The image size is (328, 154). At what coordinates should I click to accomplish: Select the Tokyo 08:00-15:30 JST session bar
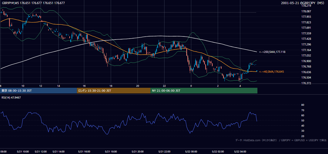coord(38,91)
